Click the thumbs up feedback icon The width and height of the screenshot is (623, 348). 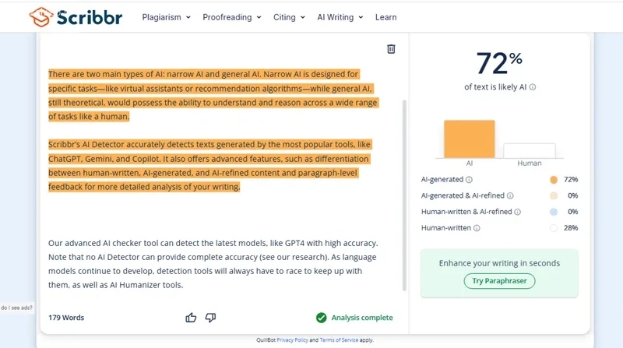(191, 318)
